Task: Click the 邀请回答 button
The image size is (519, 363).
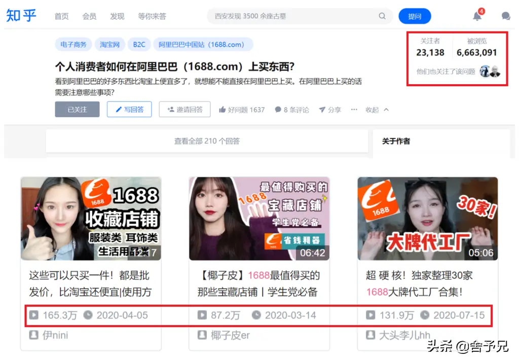Action: tap(184, 110)
